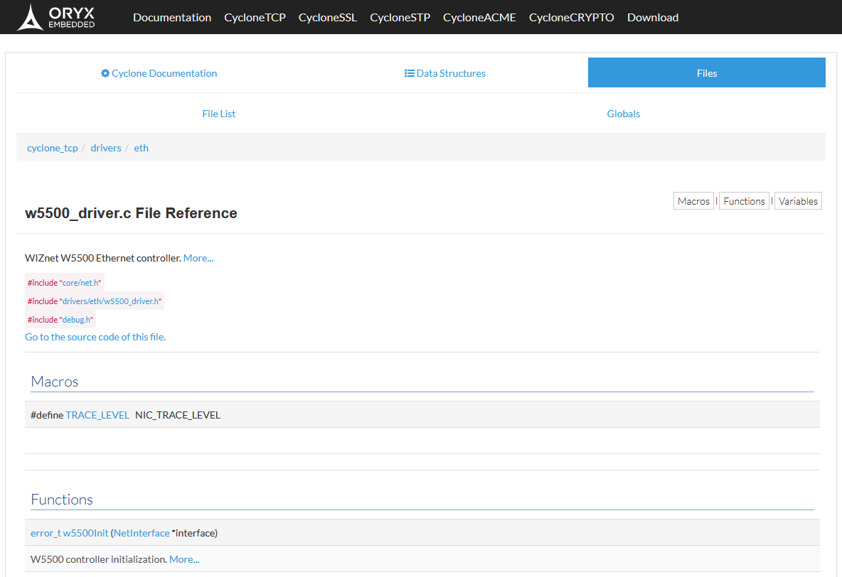This screenshot has height=577, width=842.
Task: Switch to the Data Structures tab
Action: tap(445, 73)
